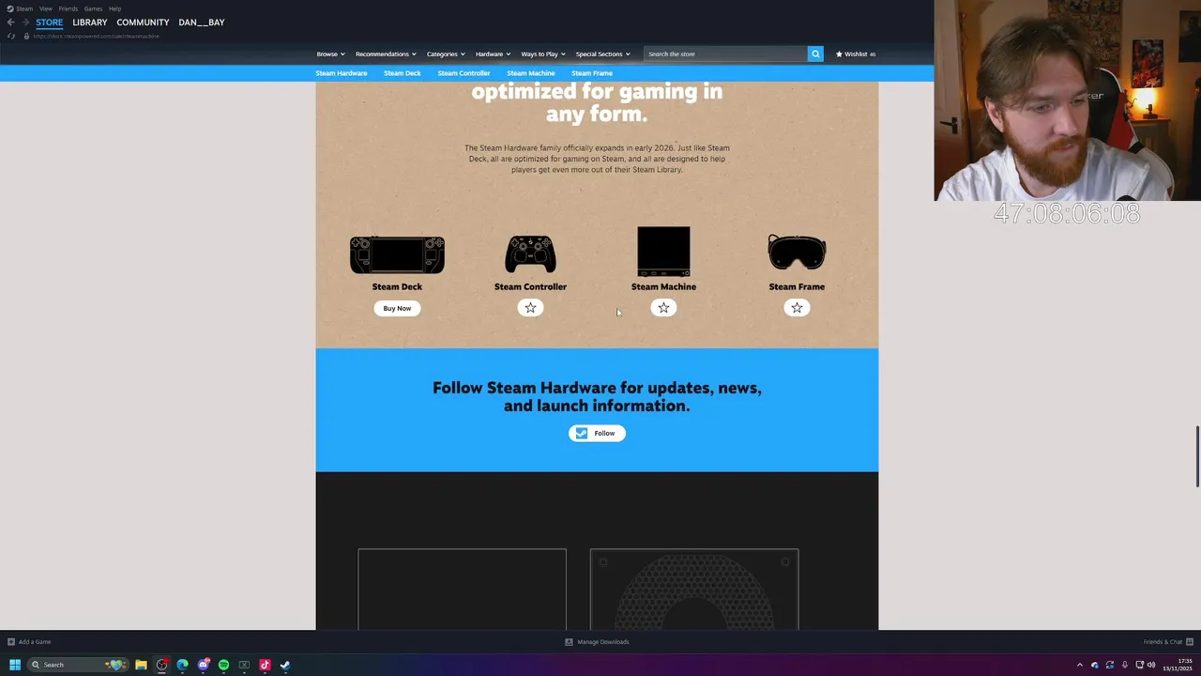Select the Steam Hardware subnav tab
1201x676 pixels.
click(x=341, y=73)
